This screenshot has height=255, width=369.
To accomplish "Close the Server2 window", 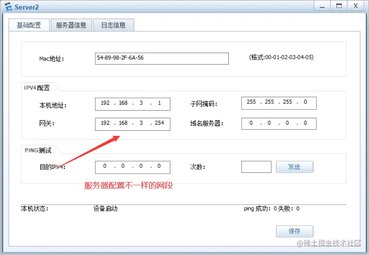I will (x=356, y=6).
